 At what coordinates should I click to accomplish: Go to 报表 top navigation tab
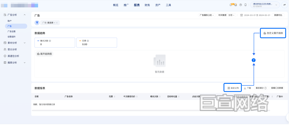(x=137, y=5)
